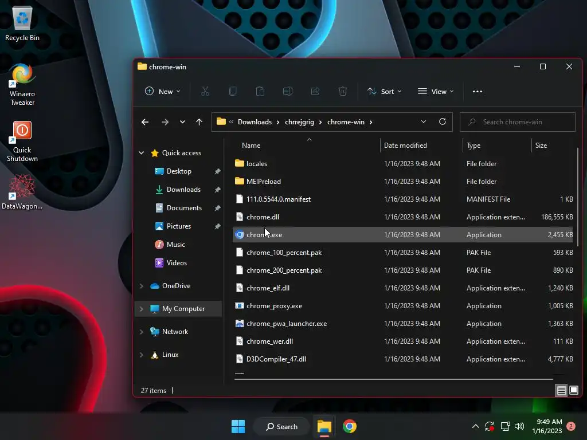Screen dimensions: 587x440
Task: Click the network tray icon
Action: [505, 426]
